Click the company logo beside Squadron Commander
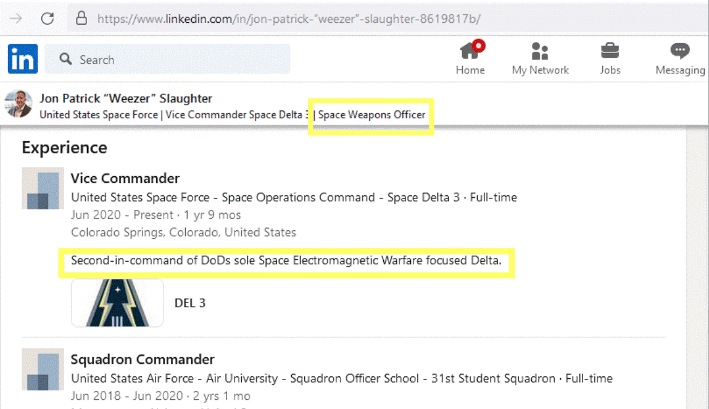709x409 pixels. tap(43, 370)
